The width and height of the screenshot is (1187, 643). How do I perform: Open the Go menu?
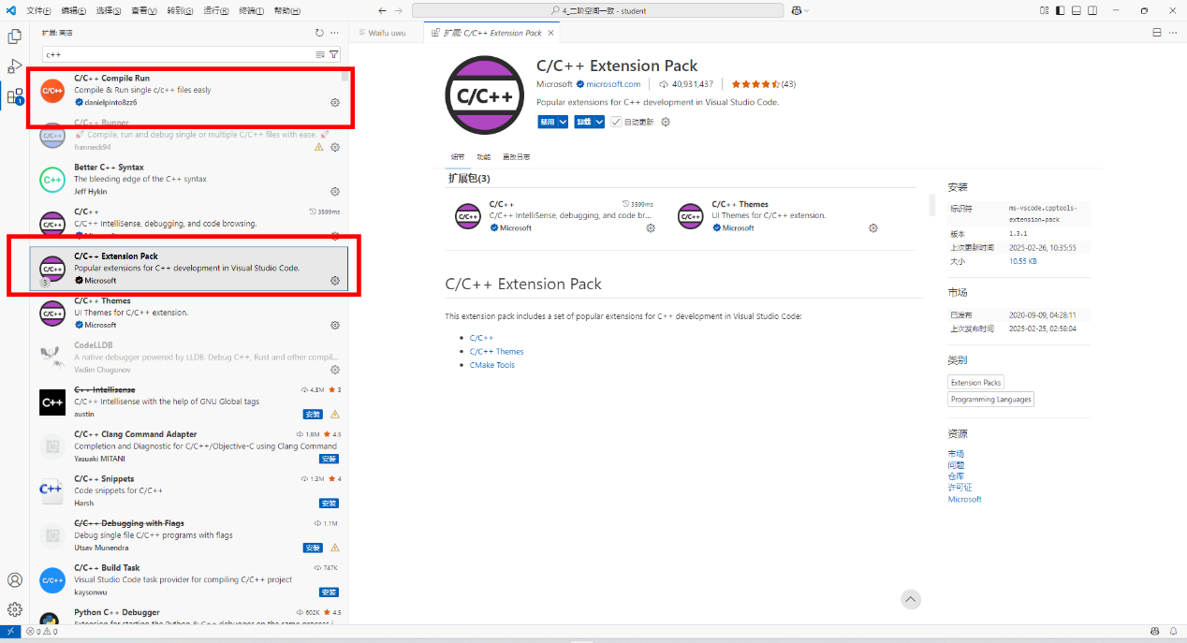[x=180, y=10]
